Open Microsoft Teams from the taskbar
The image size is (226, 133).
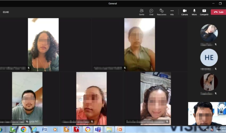(x=98, y=129)
